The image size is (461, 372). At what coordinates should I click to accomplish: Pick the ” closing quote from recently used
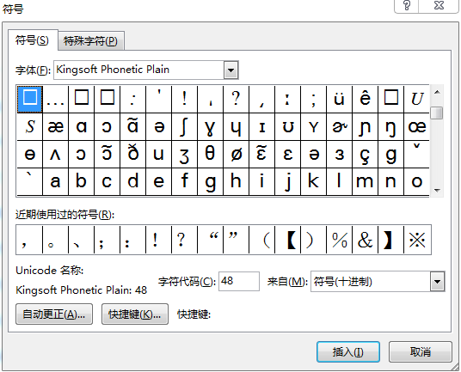[236, 240]
